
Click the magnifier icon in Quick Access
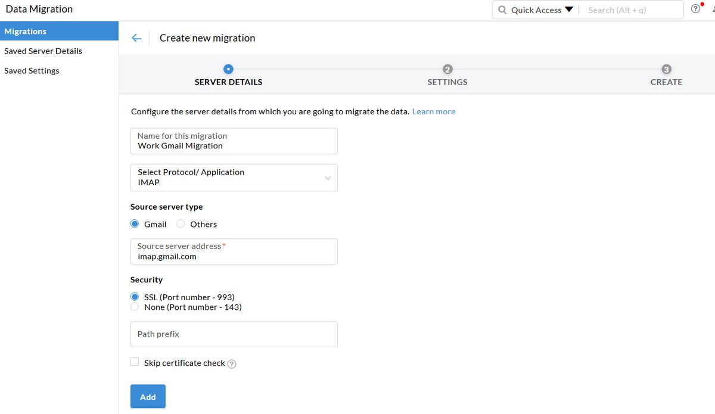pos(502,10)
